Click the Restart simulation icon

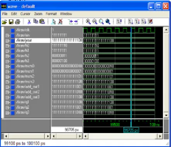pos(119,22)
